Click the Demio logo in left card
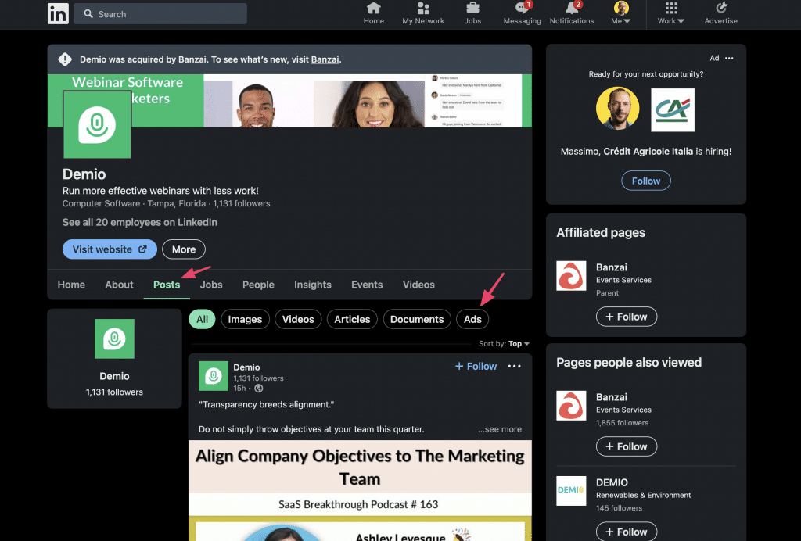The height and width of the screenshot is (541, 801). click(x=114, y=339)
